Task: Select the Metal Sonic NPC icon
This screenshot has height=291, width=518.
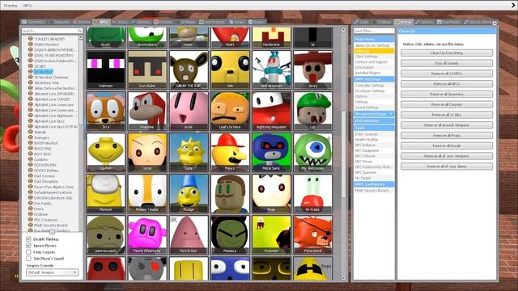Action: coord(272,152)
